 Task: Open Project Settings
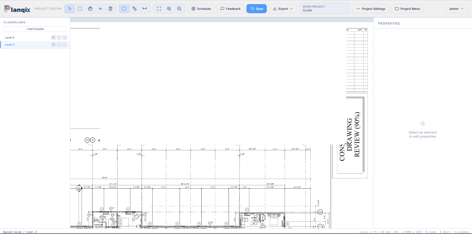point(371,9)
